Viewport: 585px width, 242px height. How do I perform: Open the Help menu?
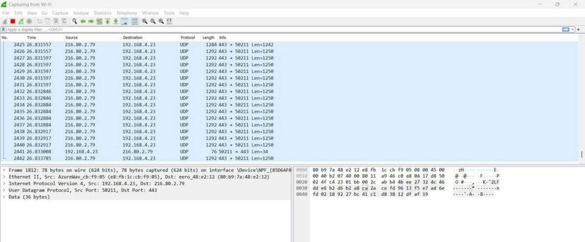184,13
